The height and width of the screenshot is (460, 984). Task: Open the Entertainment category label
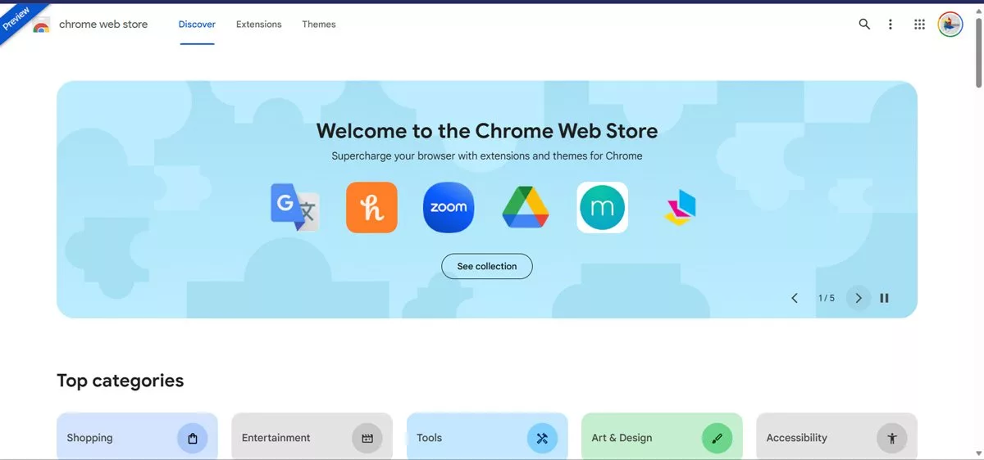[276, 438]
